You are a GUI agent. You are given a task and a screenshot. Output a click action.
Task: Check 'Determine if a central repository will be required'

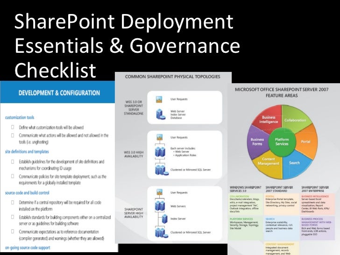pyautogui.click(x=13, y=202)
